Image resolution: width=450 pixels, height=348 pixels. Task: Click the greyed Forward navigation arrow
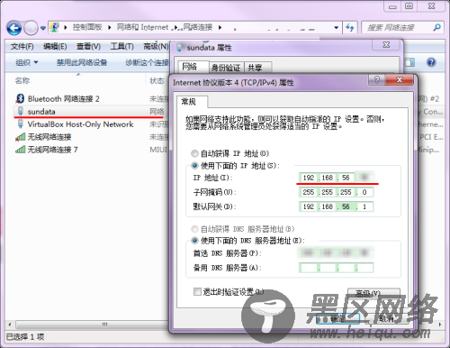pos(31,28)
